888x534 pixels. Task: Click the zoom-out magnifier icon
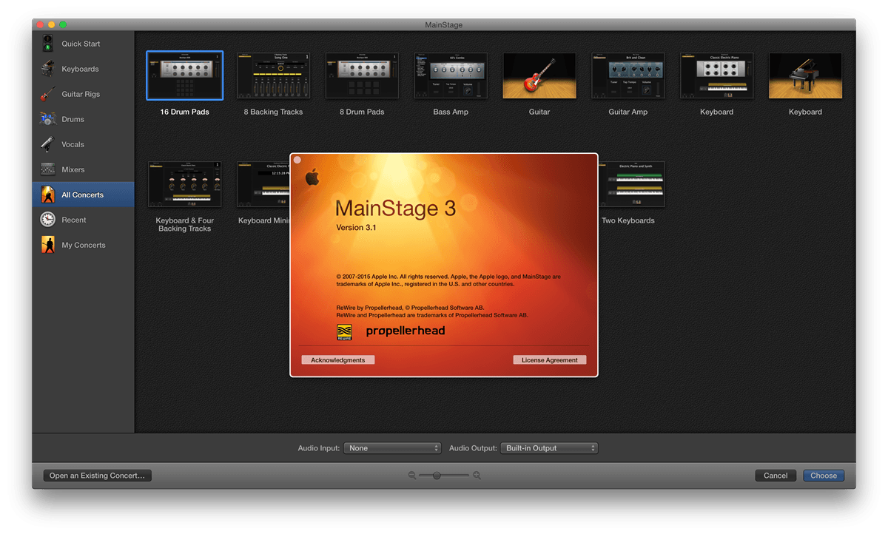click(411, 476)
